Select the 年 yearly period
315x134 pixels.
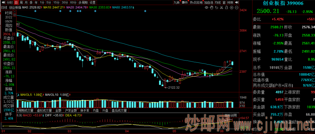click(36, 3)
